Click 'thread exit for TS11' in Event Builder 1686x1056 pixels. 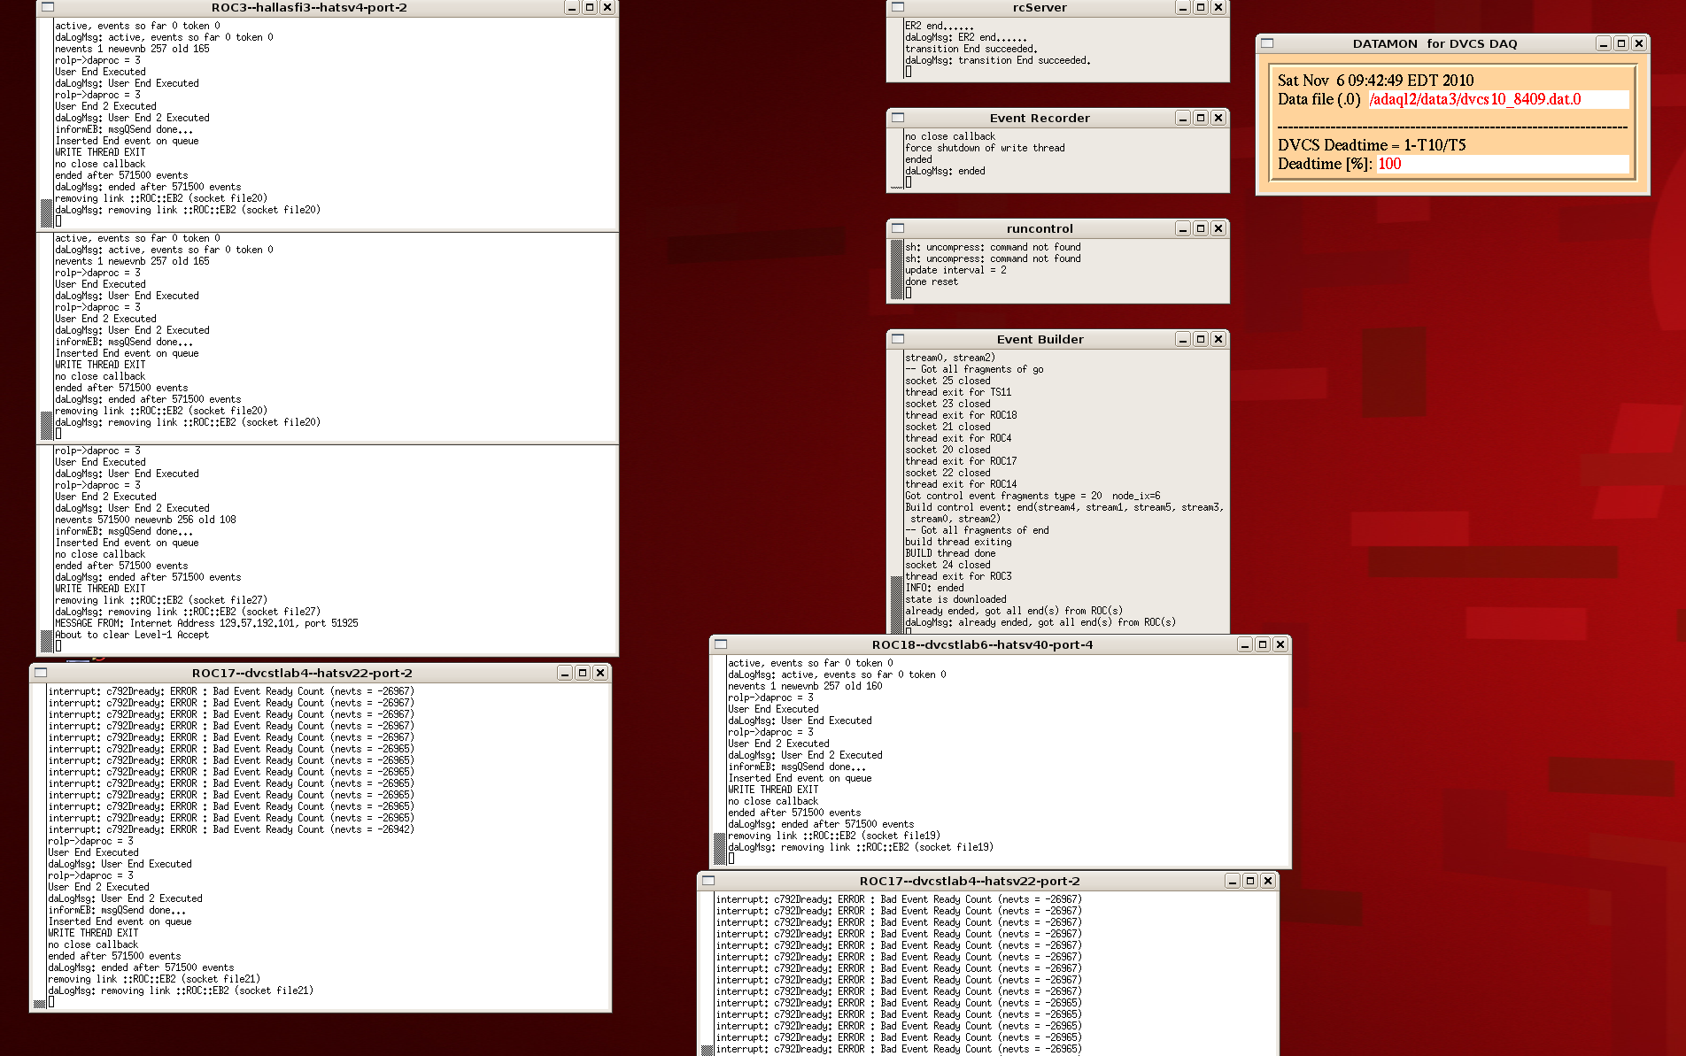point(958,392)
